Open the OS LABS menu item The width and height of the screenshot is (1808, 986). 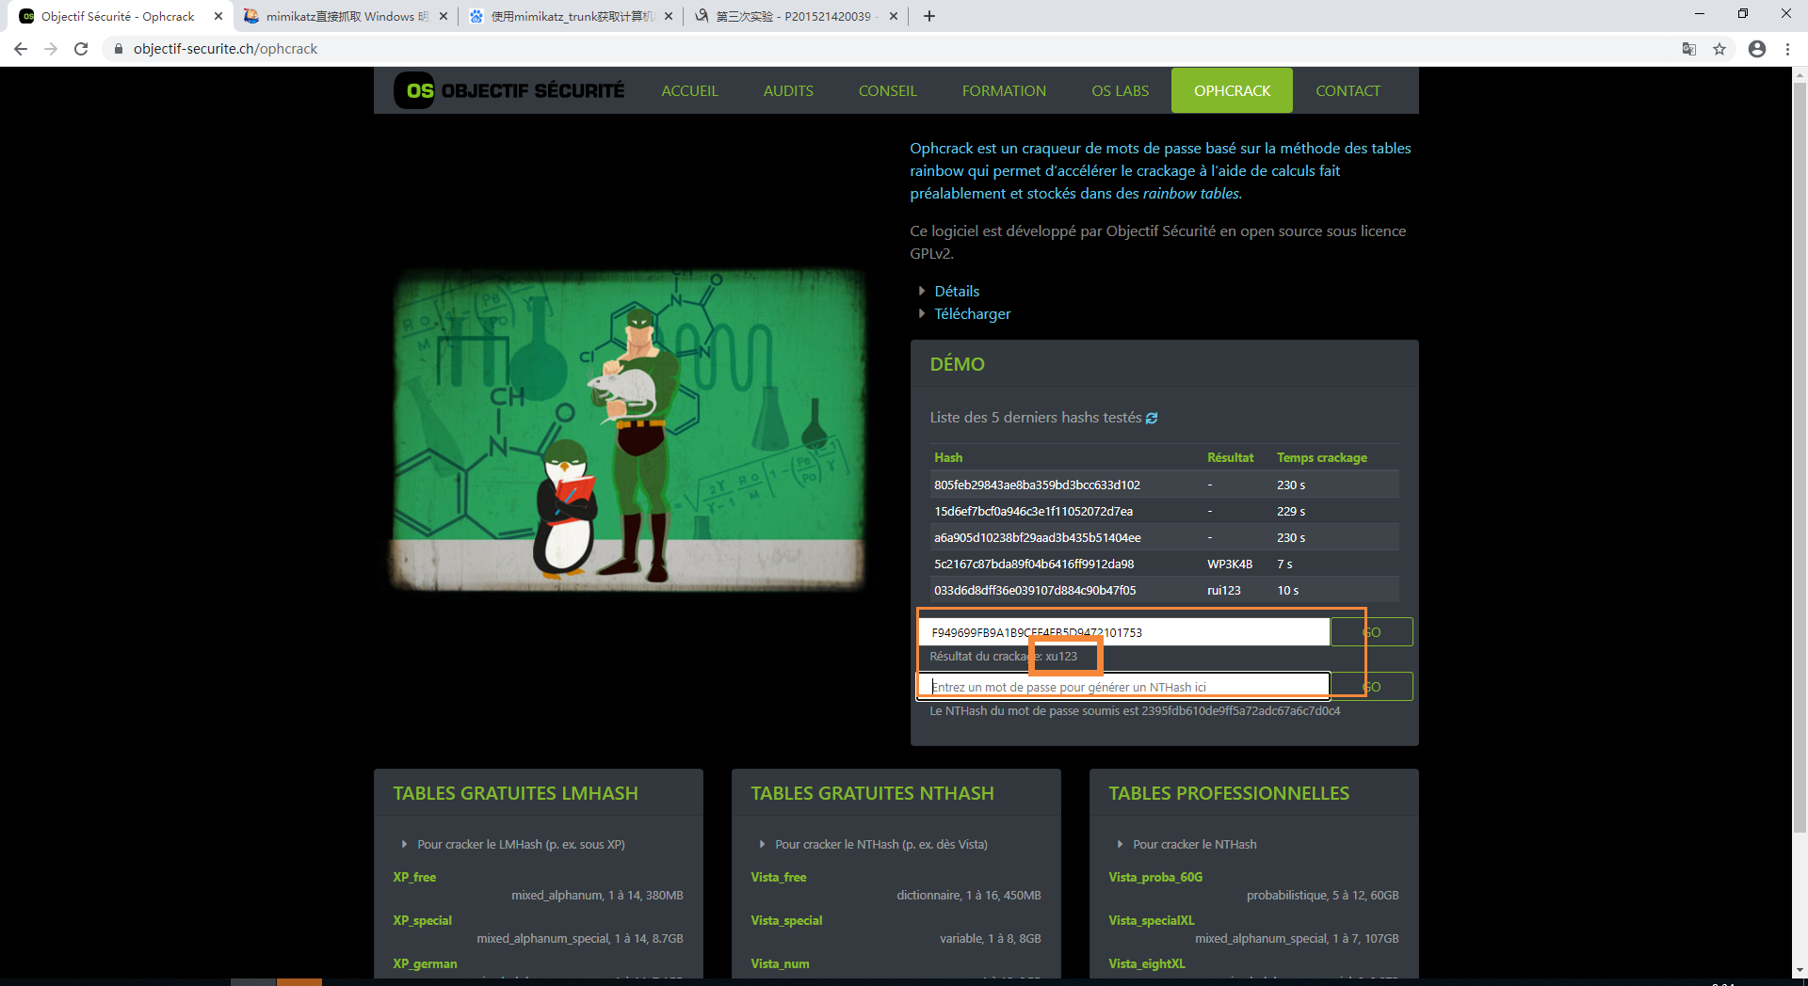[1120, 91]
